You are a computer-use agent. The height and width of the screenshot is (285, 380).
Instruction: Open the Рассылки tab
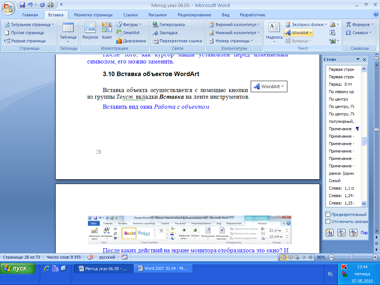157,15
